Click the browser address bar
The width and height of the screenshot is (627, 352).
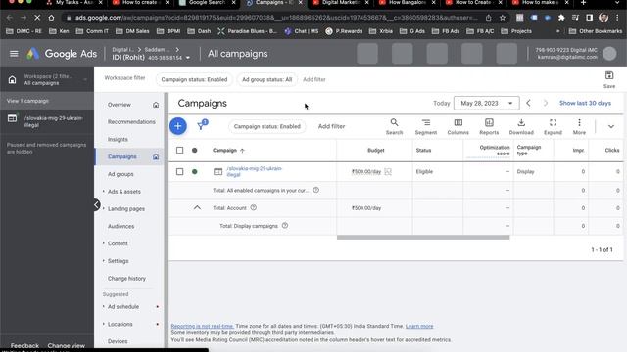click(276, 18)
